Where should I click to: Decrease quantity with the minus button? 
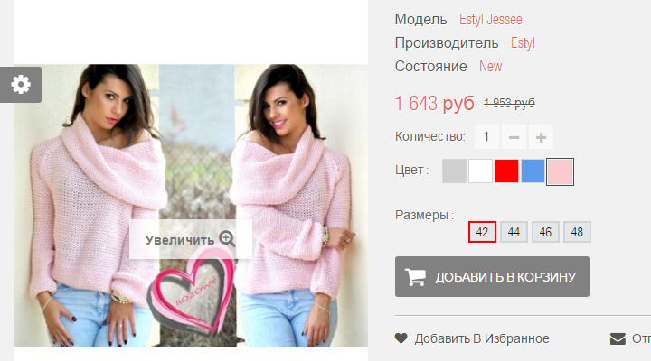pyautogui.click(x=514, y=137)
